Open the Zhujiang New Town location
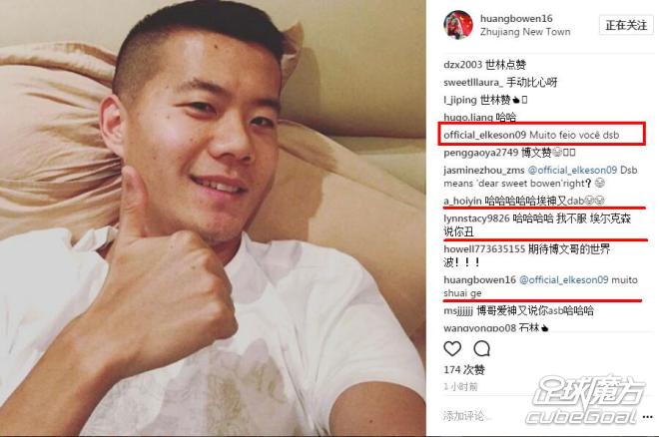Image resolution: width=659 pixels, height=437 pixels. click(x=525, y=32)
